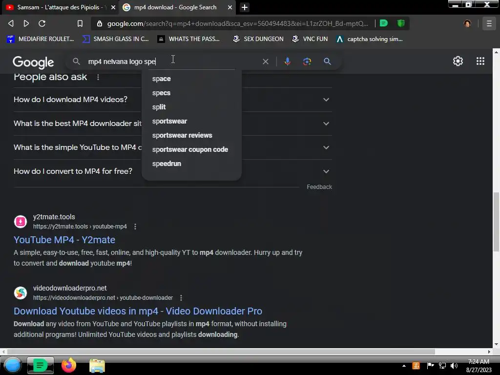Open a new browser tab with plus
Viewport: 500px width, 375px height.
click(245, 7)
